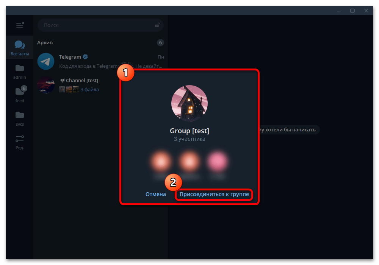Open the Архив archive row
This screenshot has width=379, height=265.
coord(100,43)
